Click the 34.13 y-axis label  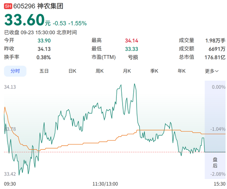coord(10,87)
